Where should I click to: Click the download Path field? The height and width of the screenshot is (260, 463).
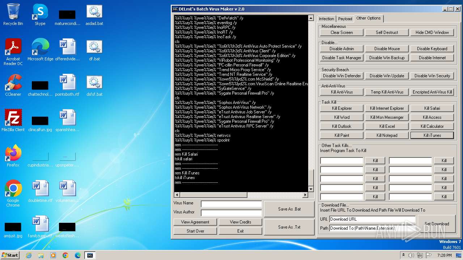(x=373, y=228)
